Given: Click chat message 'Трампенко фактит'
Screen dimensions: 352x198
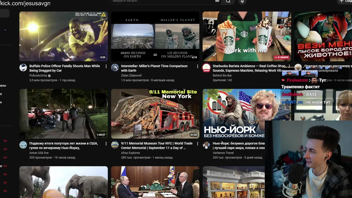Looking at the screenshot, I should (x=301, y=87).
